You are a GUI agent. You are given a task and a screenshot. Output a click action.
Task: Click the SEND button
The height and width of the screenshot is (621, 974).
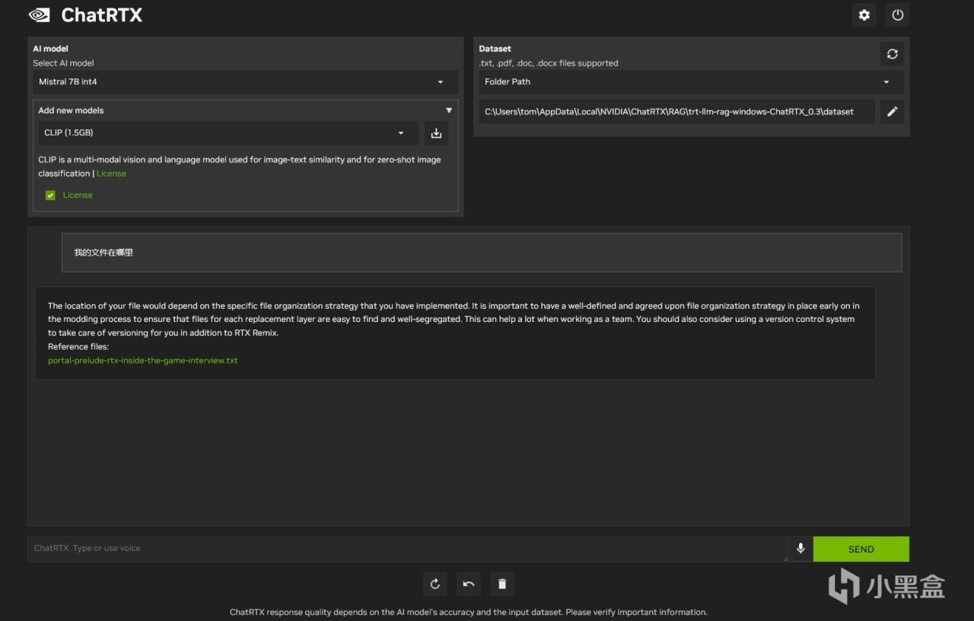pyautogui.click(x=861, y=549)
